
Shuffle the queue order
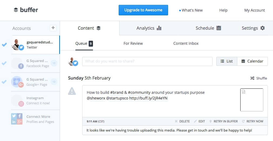tap(258, 78)
